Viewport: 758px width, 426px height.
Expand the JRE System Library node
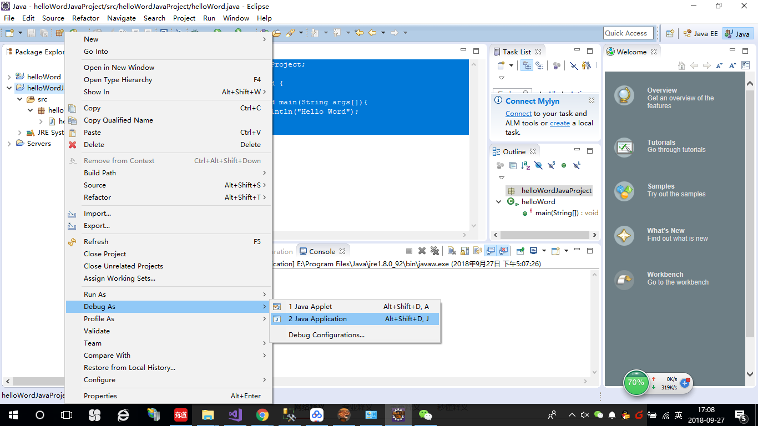pyautogui.click(x=20, y=133)
